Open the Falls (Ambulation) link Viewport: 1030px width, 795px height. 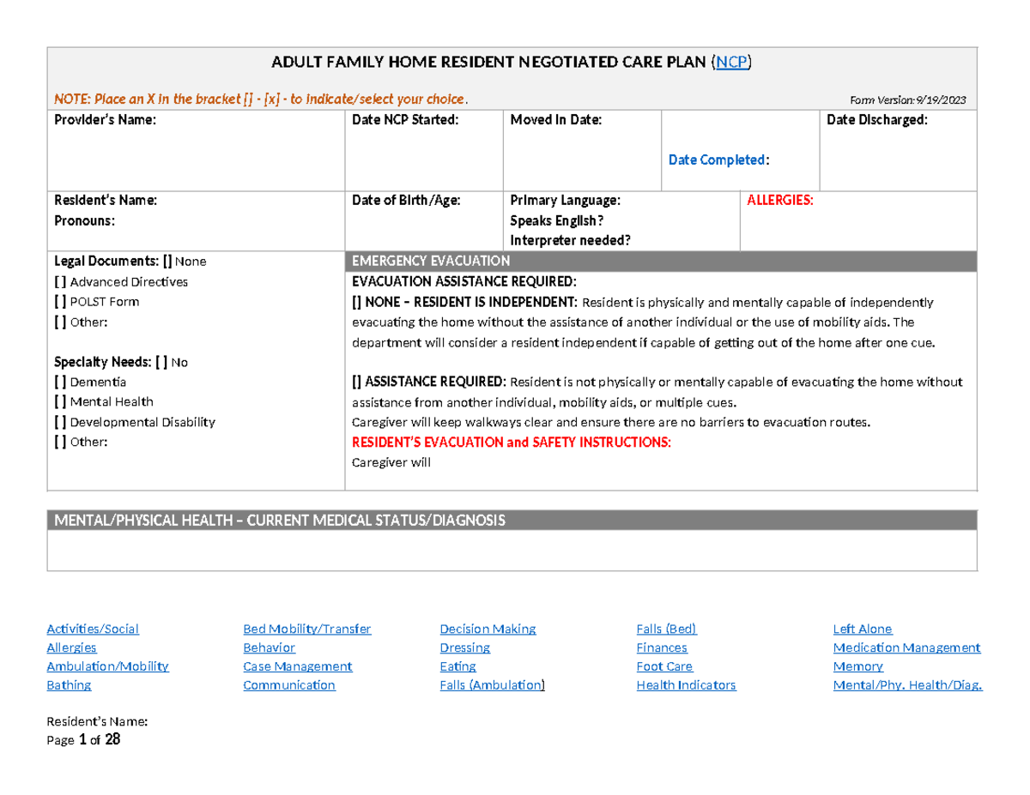[x=491, y=685]
